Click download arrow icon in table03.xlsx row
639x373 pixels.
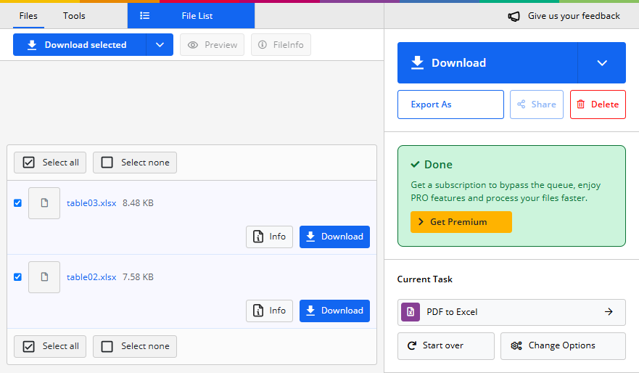tap(310, 237)
